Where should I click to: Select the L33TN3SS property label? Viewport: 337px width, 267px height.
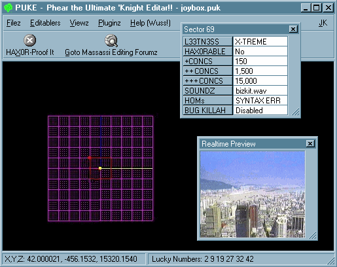pyautogui.click(x=207, y=41)
